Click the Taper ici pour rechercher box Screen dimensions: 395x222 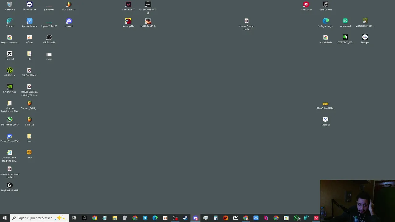(x=39, y=218)
